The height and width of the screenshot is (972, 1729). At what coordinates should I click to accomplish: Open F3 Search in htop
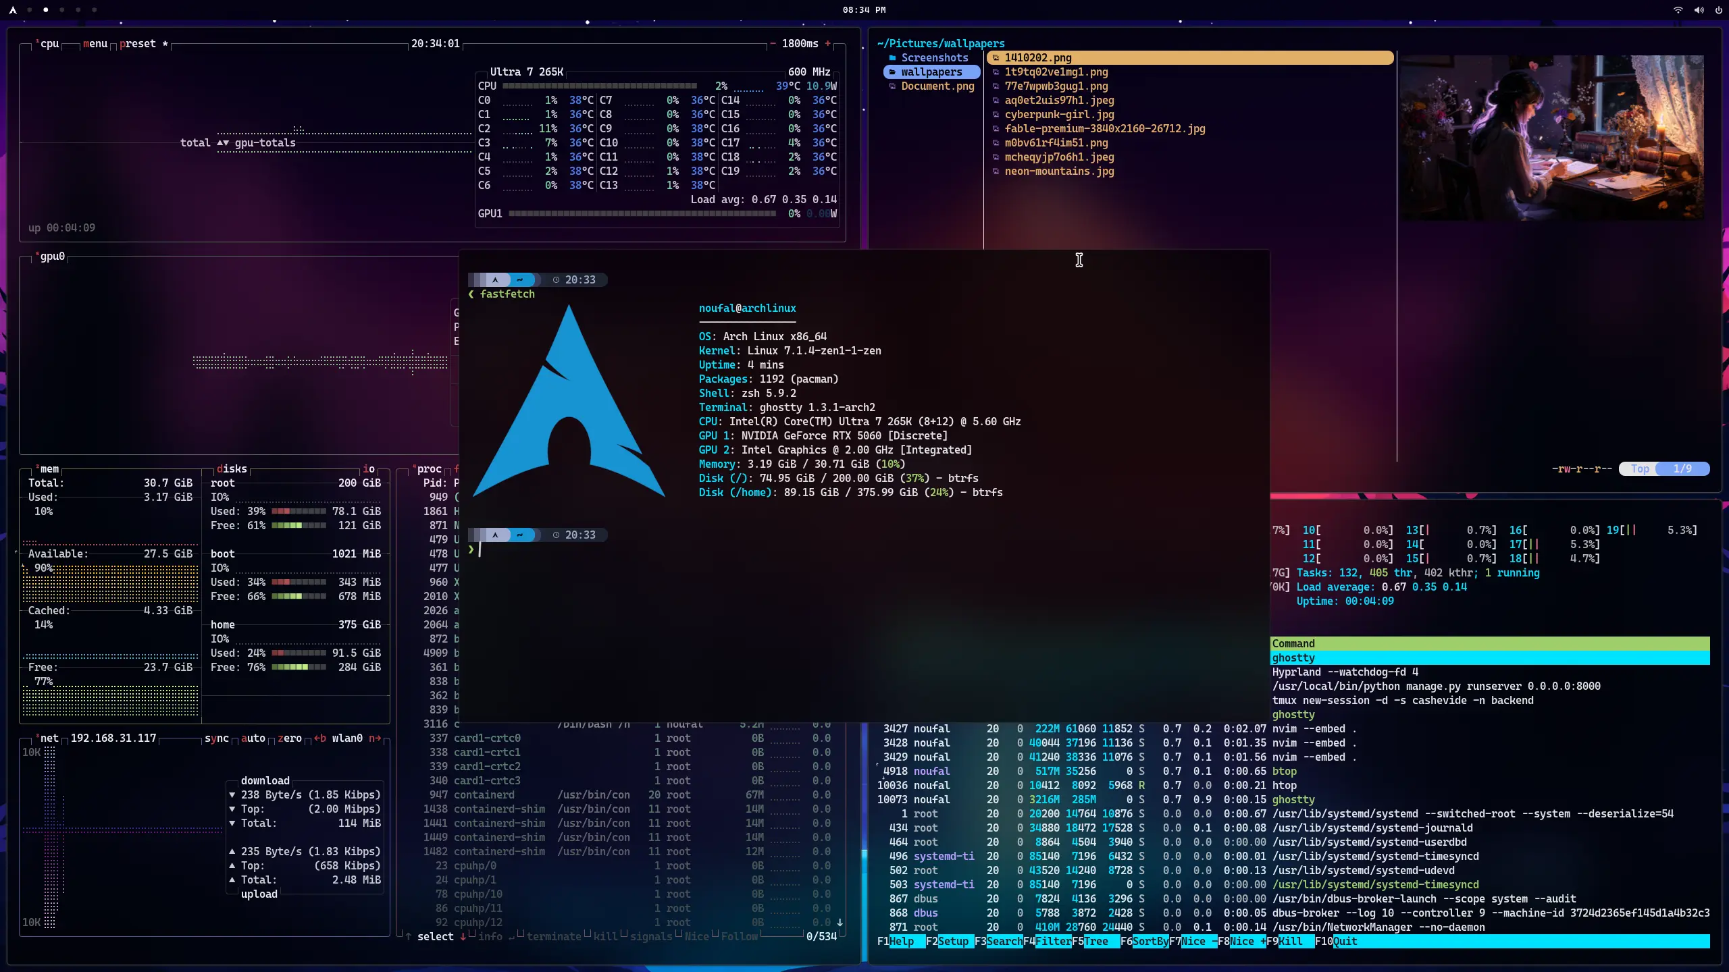[x=999, y=942]
